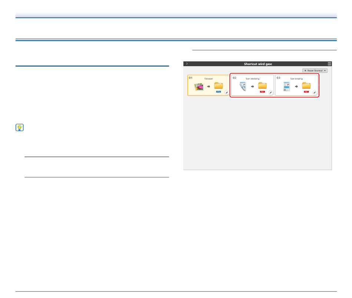Expand the side panel chevron arrow
Viewport: 352px width, 298px height.
187,64
